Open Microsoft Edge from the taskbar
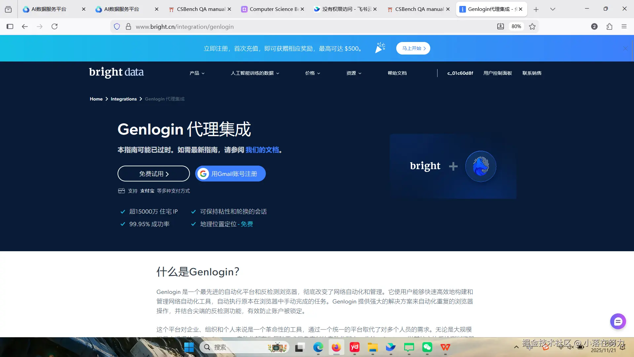This screenshot has height=357, width=634. (x=318, y=347)
